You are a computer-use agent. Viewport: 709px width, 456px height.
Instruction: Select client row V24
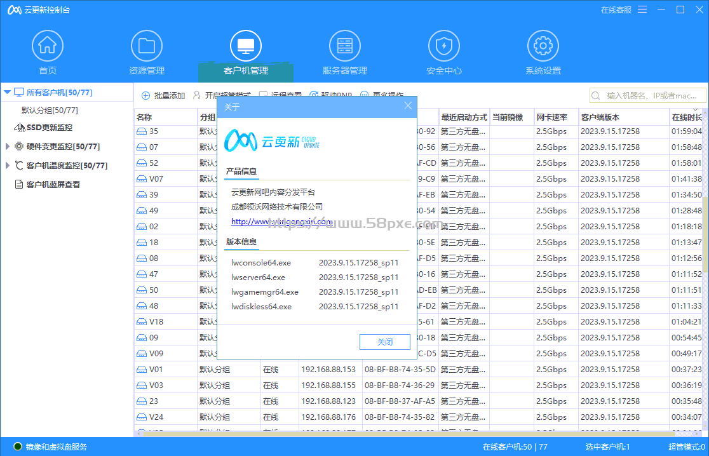[x=419, y=417]
